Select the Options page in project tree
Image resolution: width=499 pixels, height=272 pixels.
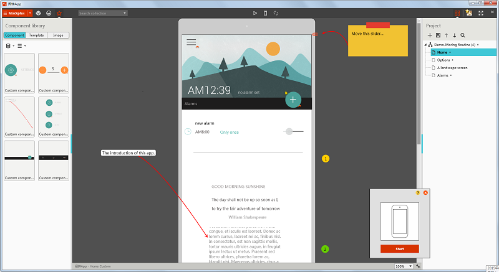click(x=443, y=60)
